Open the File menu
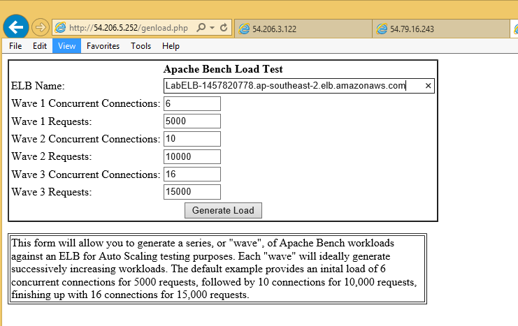Viewport: 518px width, 326px height. [15, 46]
